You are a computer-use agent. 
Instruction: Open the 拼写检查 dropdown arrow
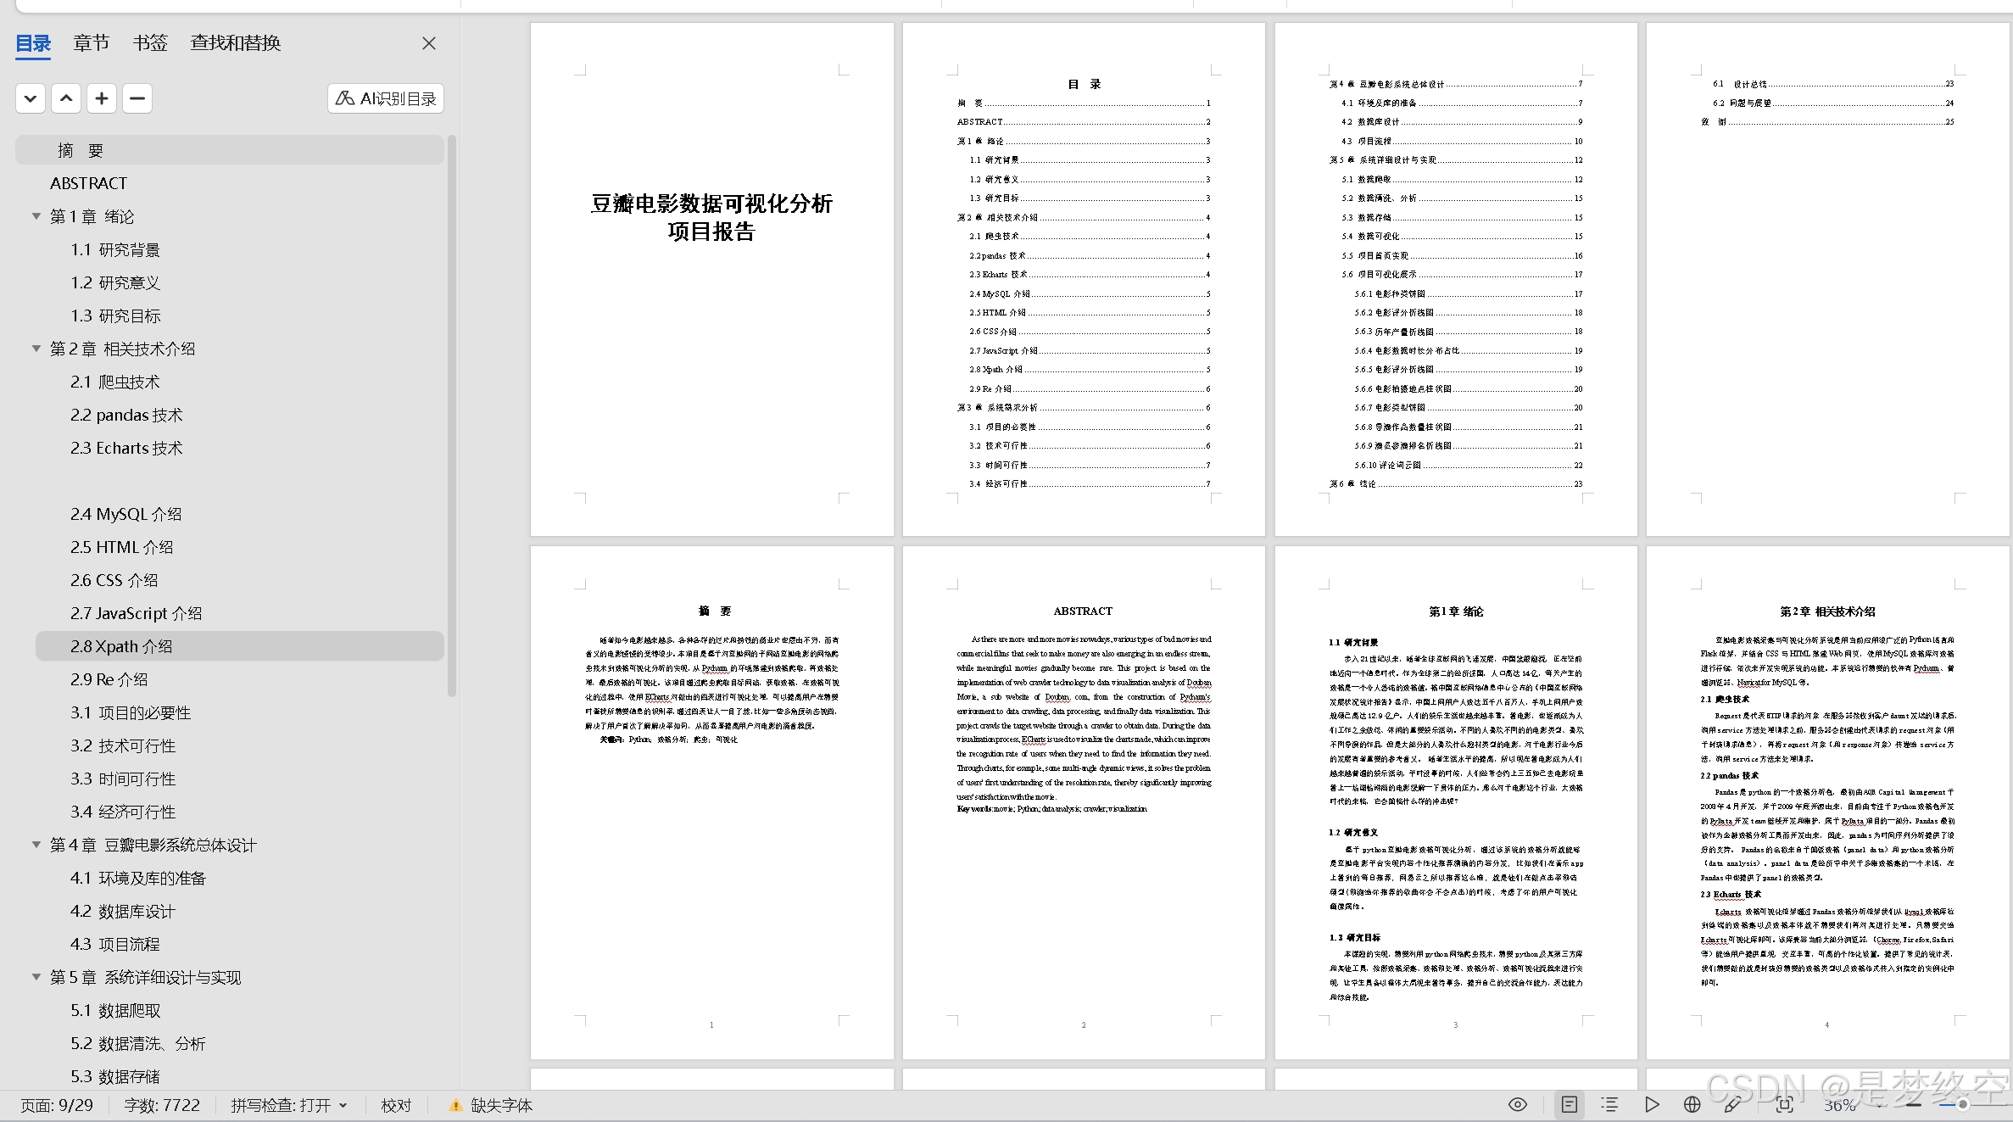[x=343, y=1105]
